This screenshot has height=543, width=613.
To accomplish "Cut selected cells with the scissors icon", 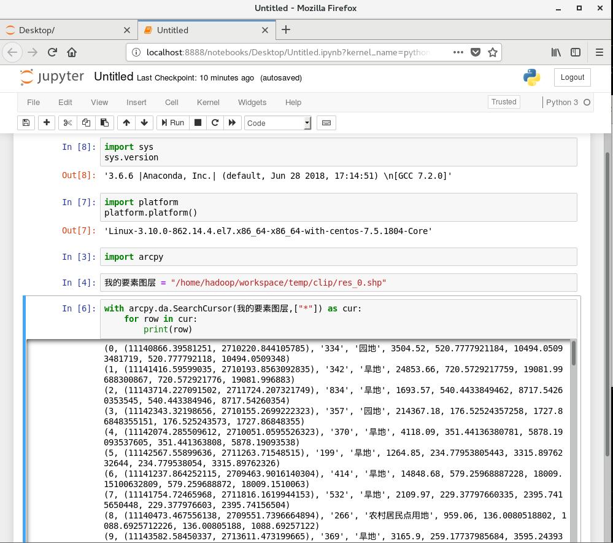I will click(x=67, y=123).
